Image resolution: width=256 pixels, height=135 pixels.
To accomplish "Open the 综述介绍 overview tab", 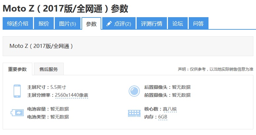I will [x=18, y=24].
